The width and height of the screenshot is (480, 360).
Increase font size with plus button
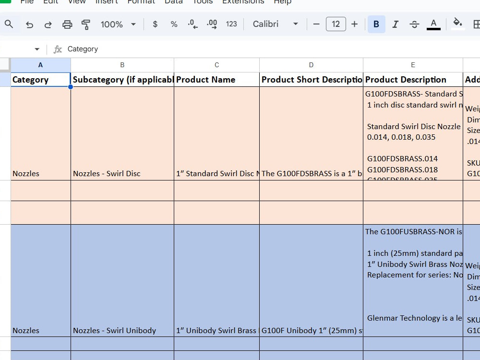[x=354, y=24]
